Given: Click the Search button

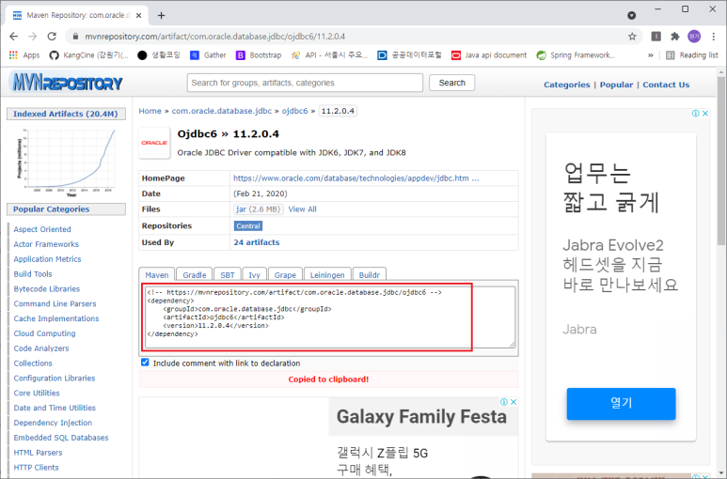Looking at the screenshot, I should 452,83.
